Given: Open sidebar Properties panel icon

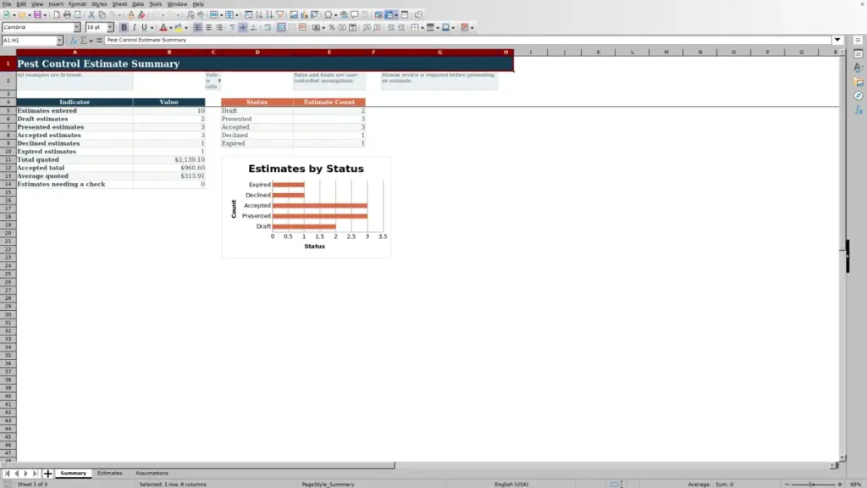Looking at the screenshot, I should (x=859, y=53).
